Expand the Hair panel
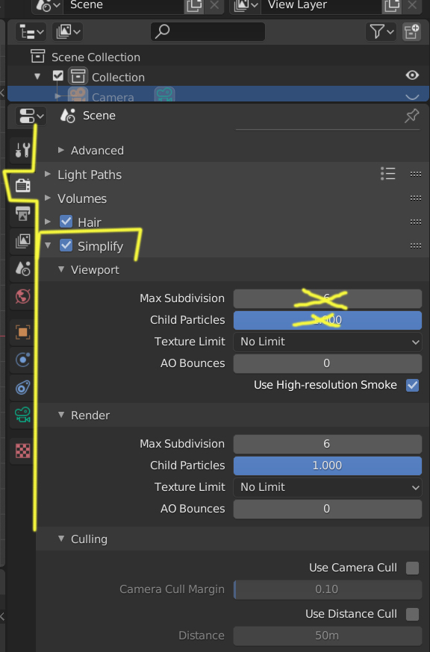This screenshot has width=430, height=652. pyautogui.click(x=48, y=222)
